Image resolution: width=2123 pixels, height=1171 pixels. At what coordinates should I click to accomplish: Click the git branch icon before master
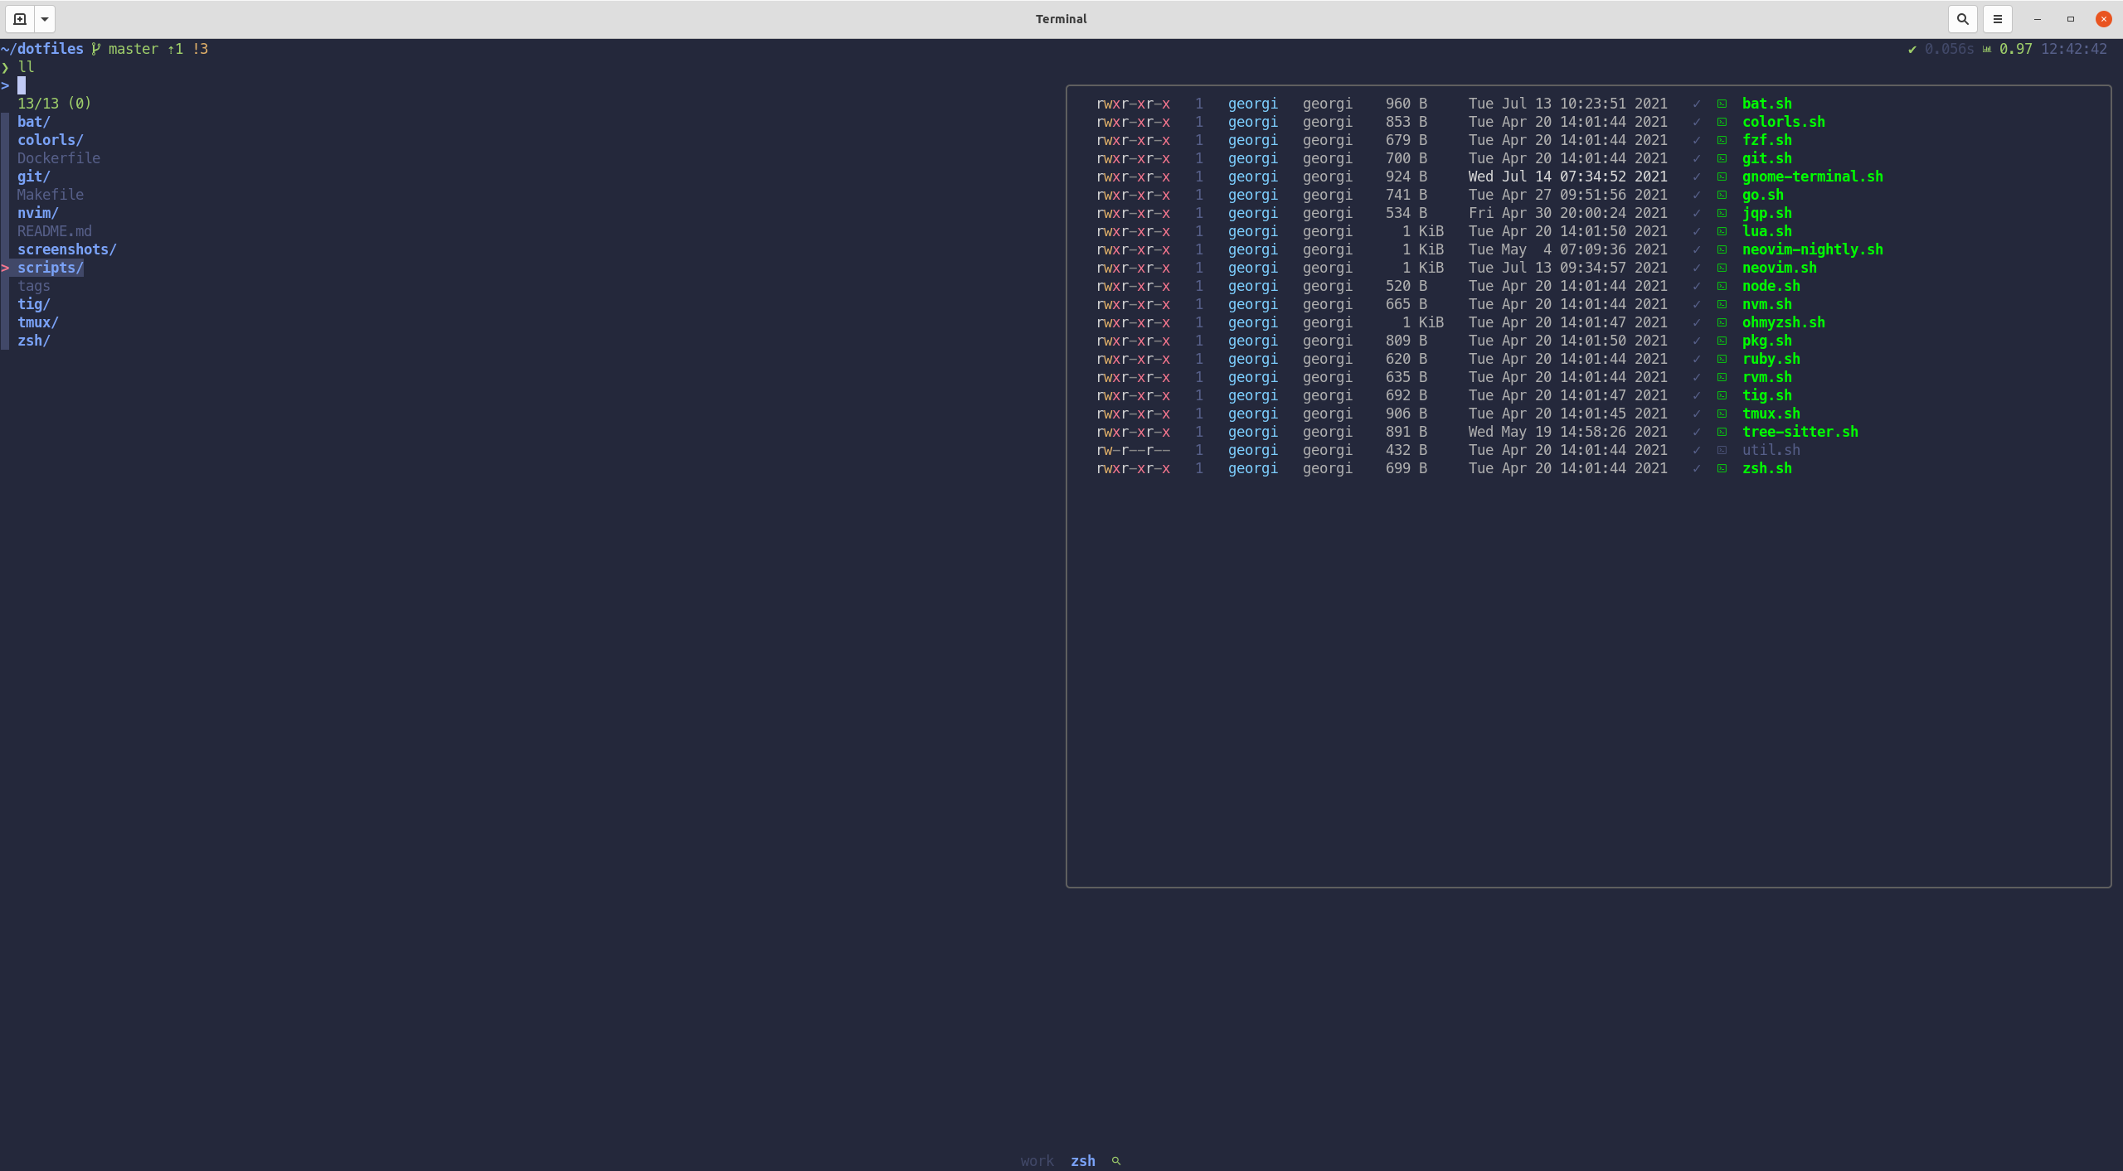[96, 49]
